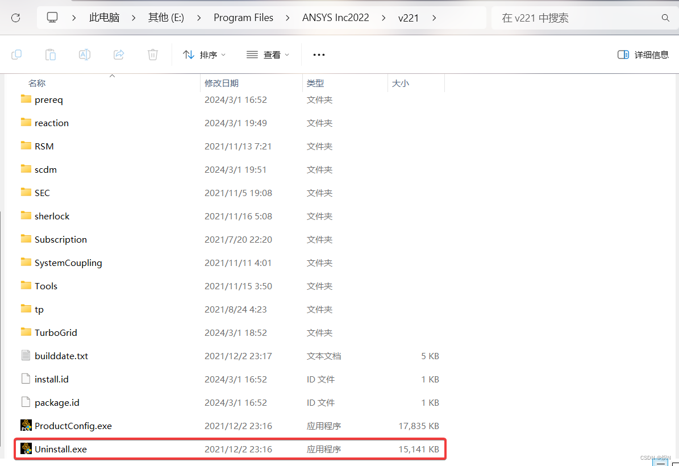
Task: Select the TurboGrid folder icon
Action: (x=26, y=332)
